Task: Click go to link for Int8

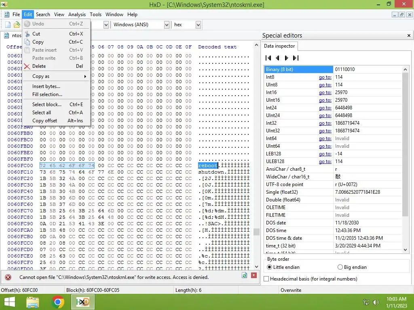Action: click(325, 77)
